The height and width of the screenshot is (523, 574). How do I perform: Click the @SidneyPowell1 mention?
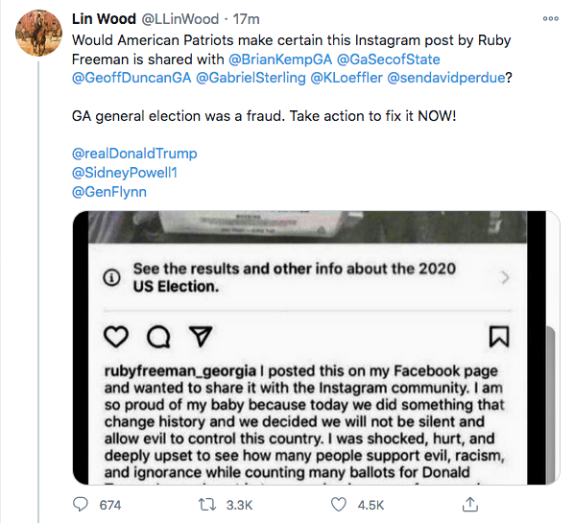[x=125, y=173]
